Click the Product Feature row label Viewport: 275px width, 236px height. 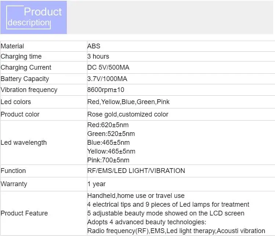[24, 213]
